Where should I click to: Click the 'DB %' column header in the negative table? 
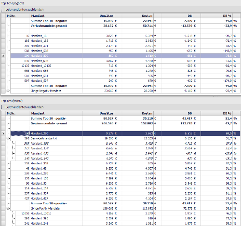[216, 16]
